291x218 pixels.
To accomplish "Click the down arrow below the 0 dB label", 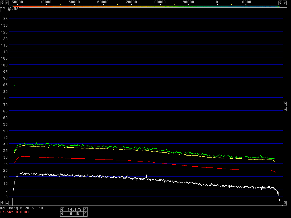I will [7, 203].
